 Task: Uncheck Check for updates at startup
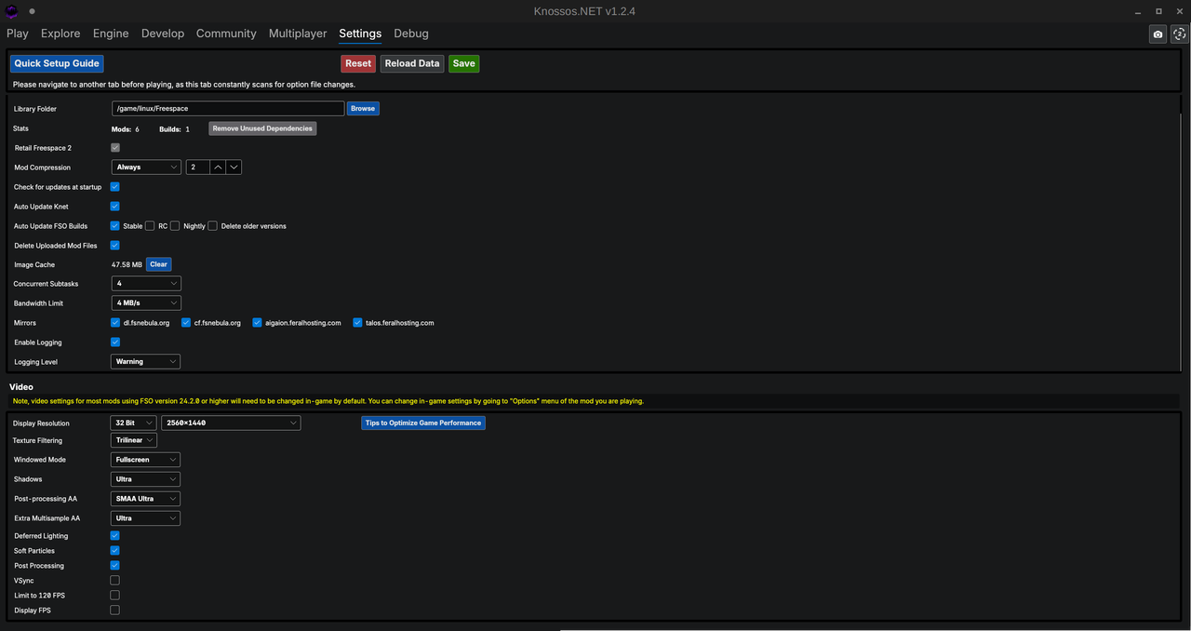tap(115, 187)
